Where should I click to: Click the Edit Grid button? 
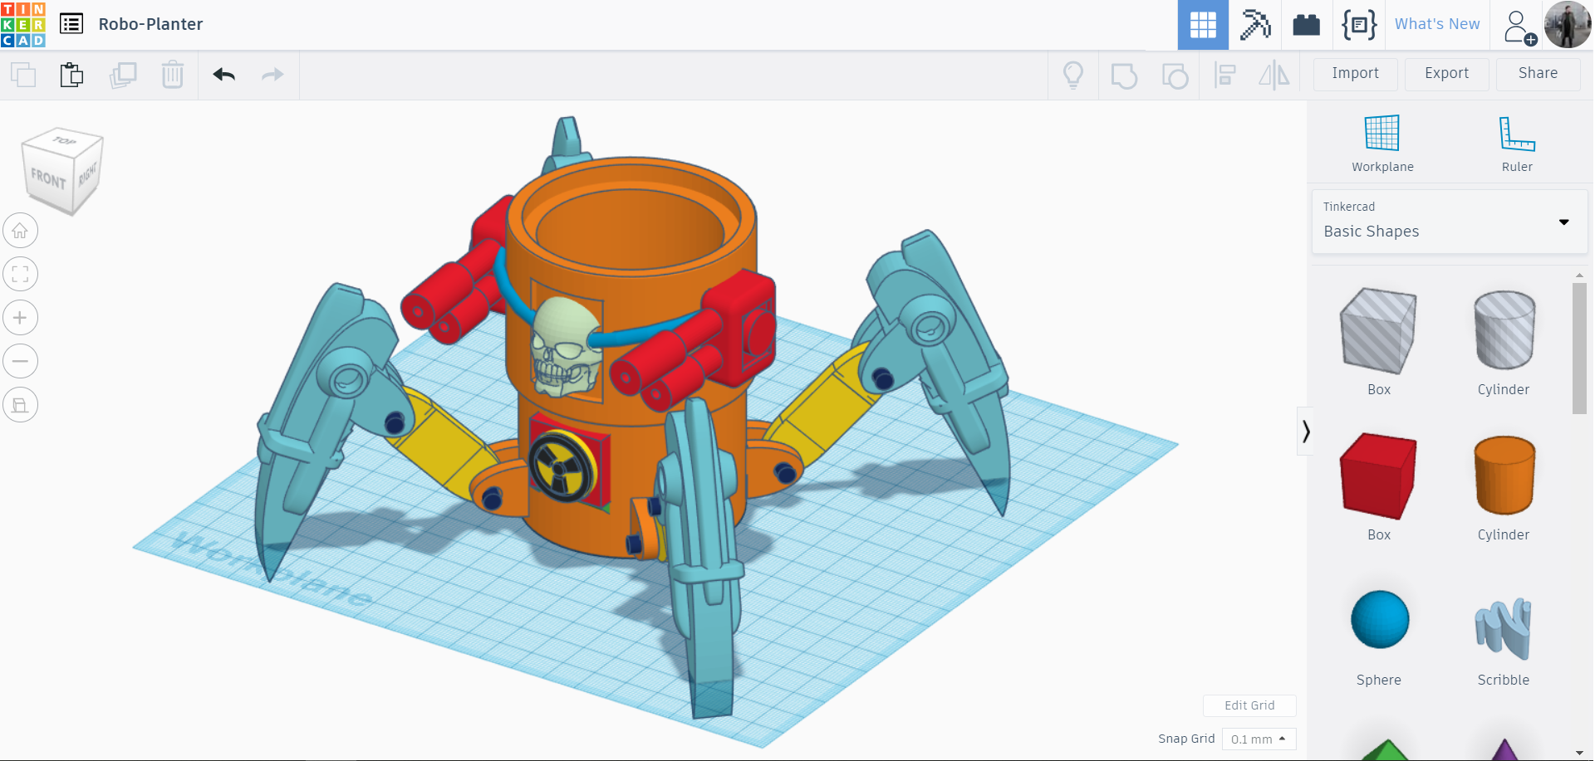pyautogui.click(x=1249, y=705)
